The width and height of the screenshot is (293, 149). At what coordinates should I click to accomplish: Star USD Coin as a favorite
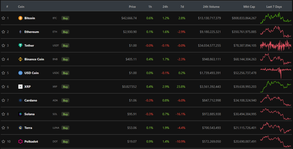tap(3, 73)
